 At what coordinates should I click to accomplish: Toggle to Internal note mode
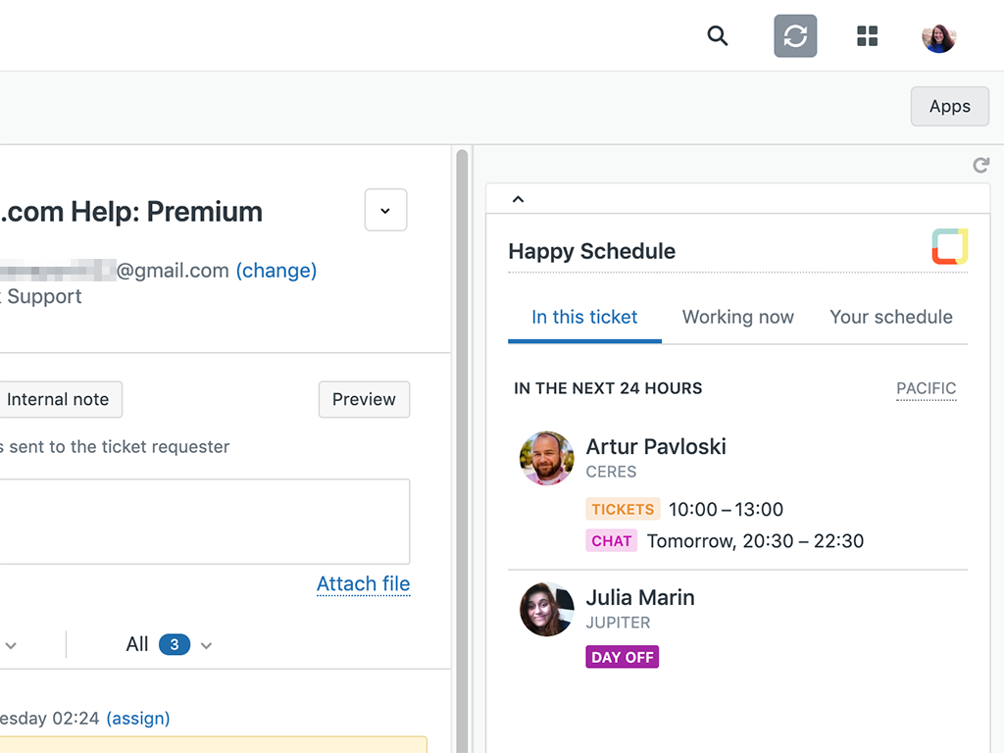(58, 399)
